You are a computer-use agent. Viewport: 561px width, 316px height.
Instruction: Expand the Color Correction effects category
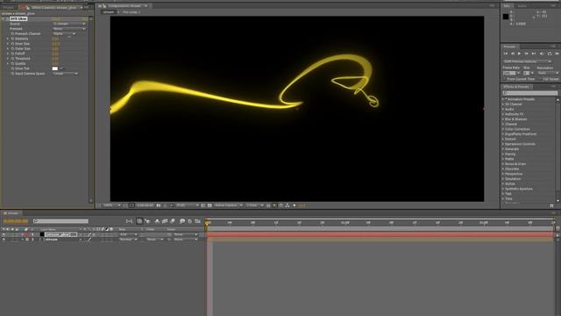(503, 129)
